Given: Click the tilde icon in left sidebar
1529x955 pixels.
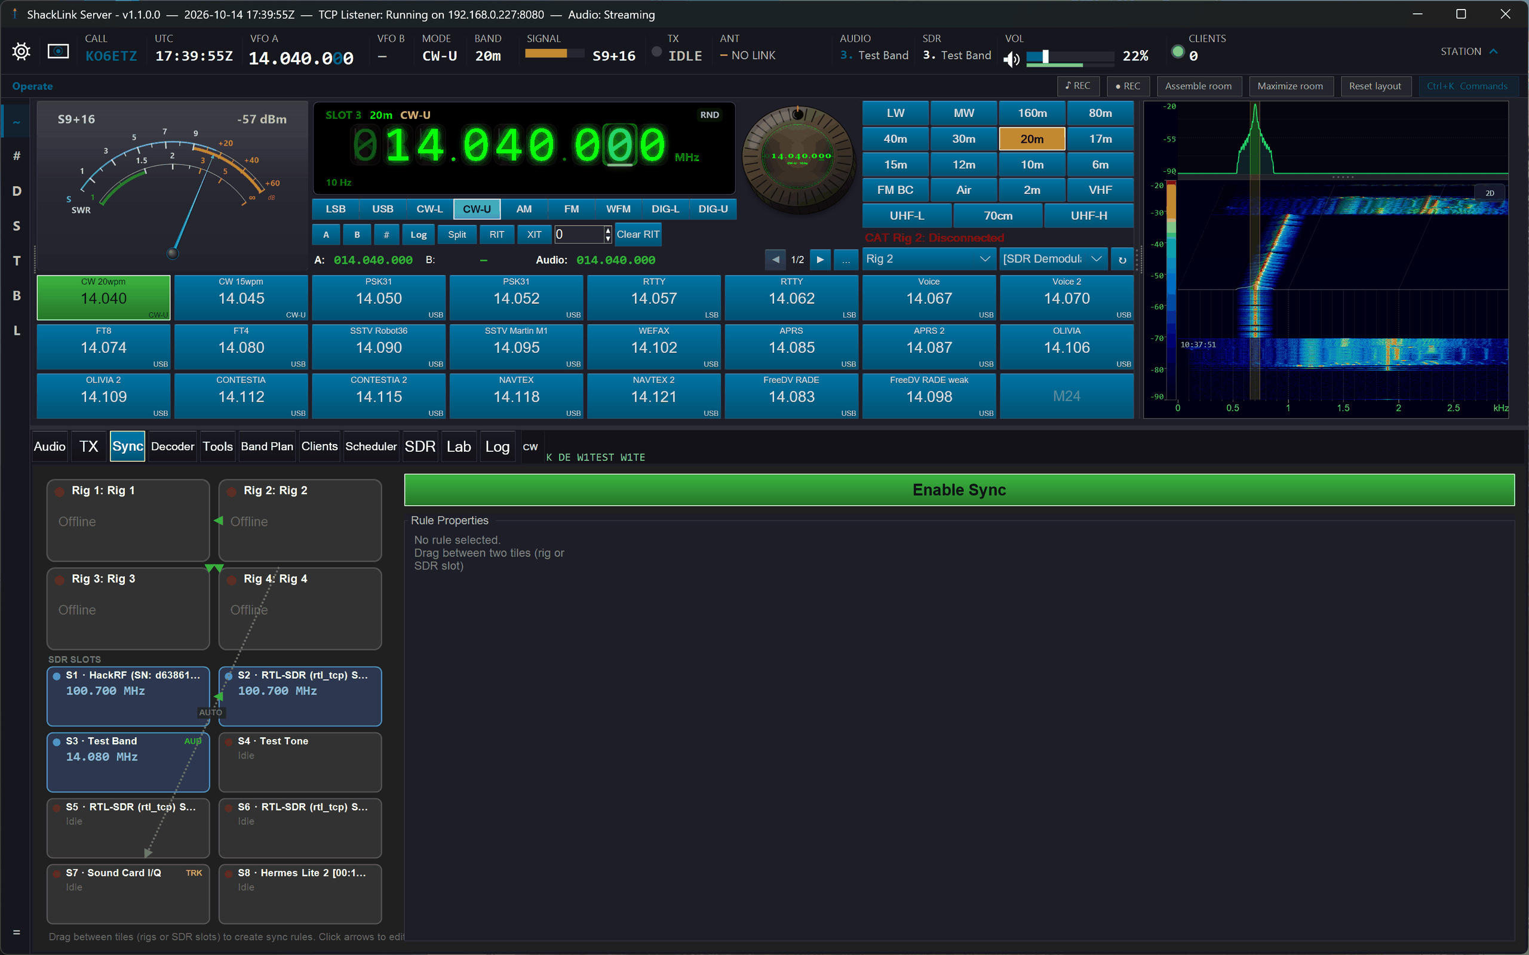Looking at the screenshot, I should [17, 121].
